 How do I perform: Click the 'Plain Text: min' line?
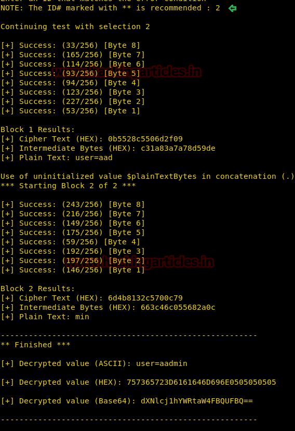tap(45, 317)
